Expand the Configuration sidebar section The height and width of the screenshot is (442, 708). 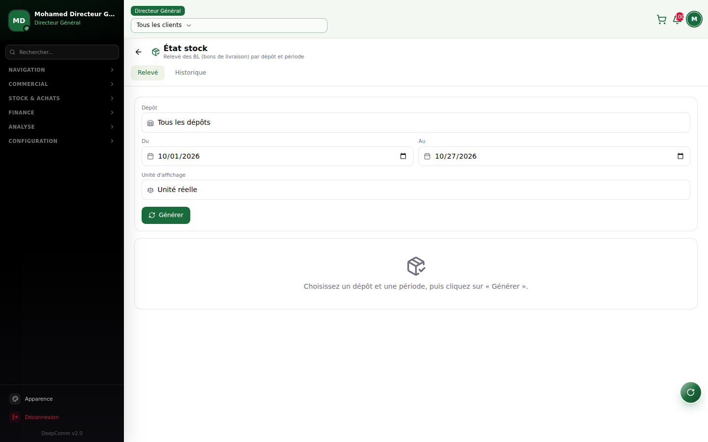point(62,141)
